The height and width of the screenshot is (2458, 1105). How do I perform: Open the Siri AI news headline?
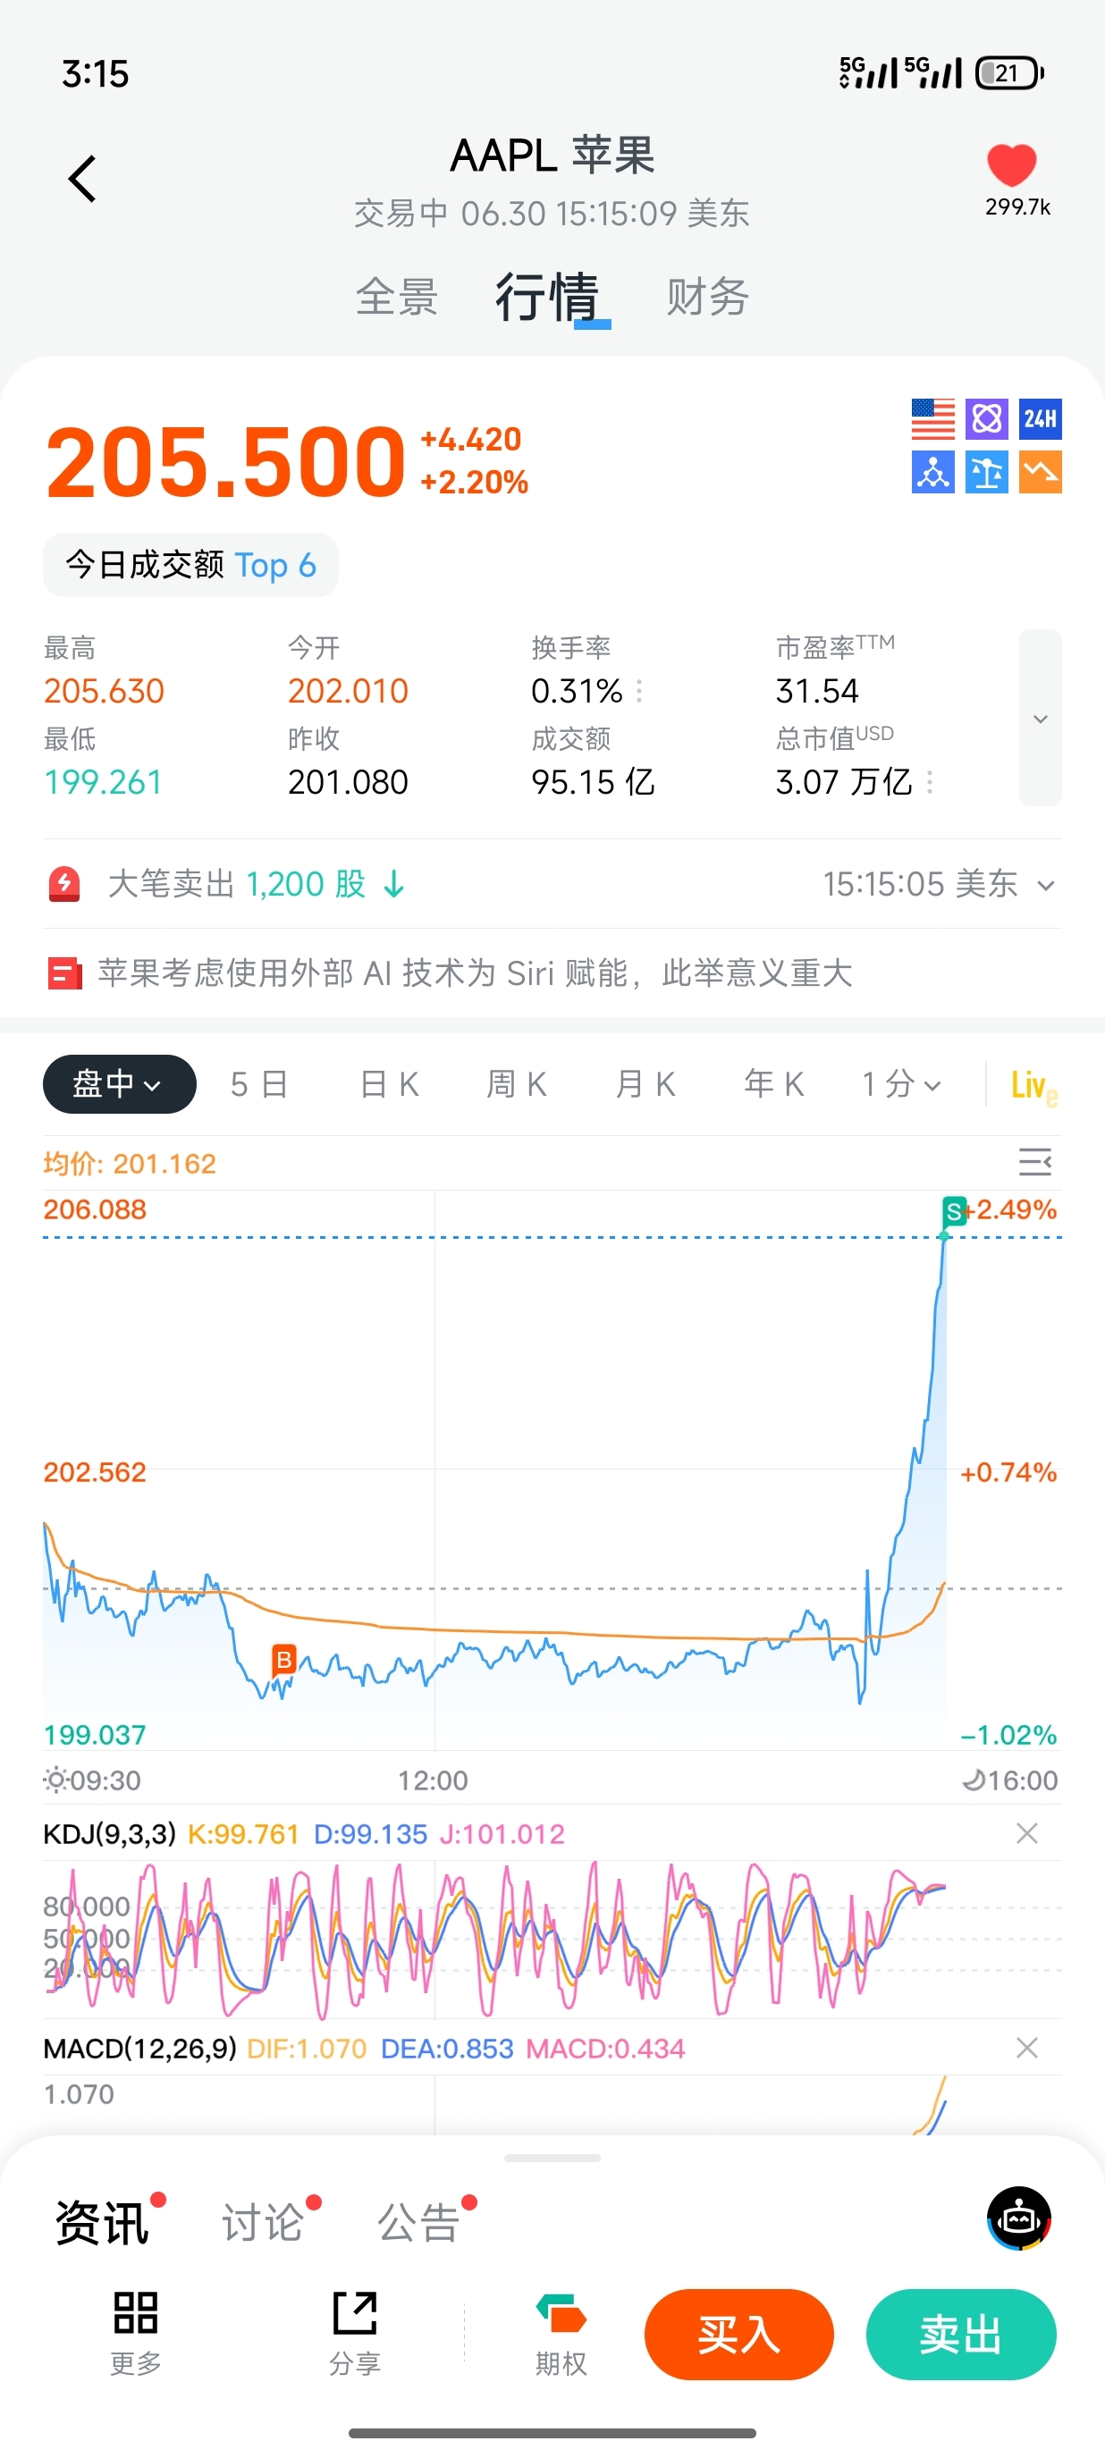[x=474, y=973]
